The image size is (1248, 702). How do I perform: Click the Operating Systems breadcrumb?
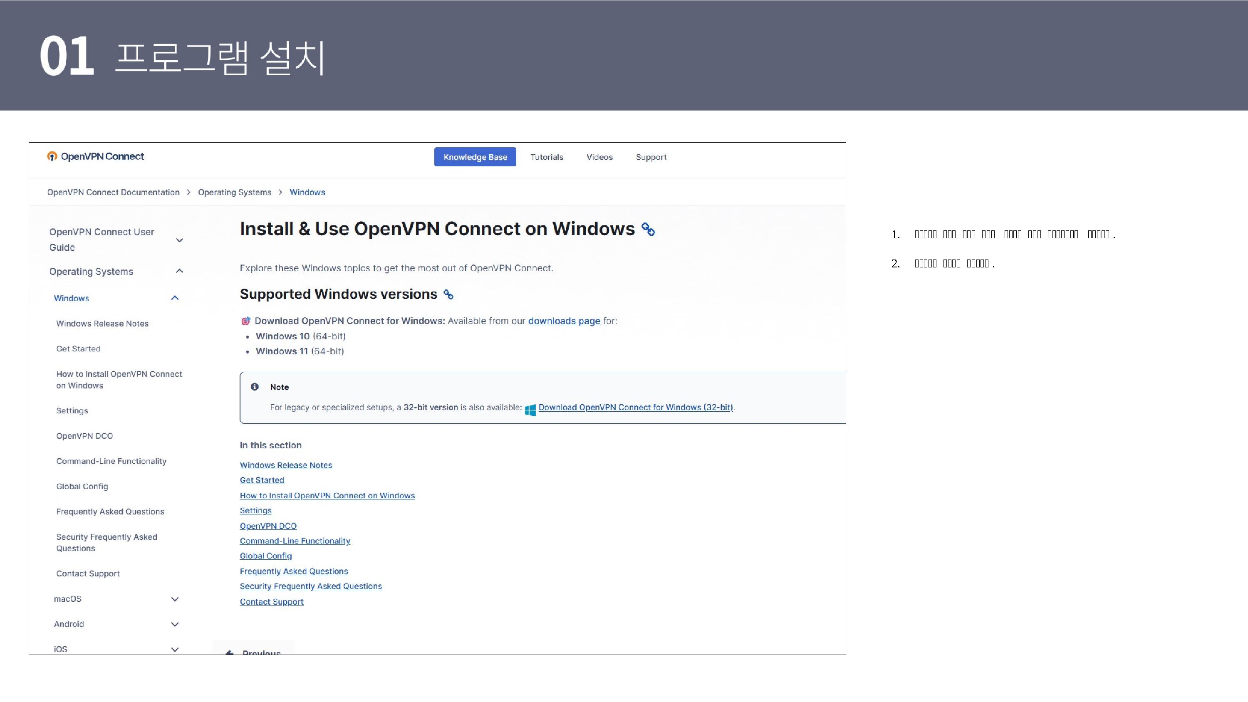235,192
